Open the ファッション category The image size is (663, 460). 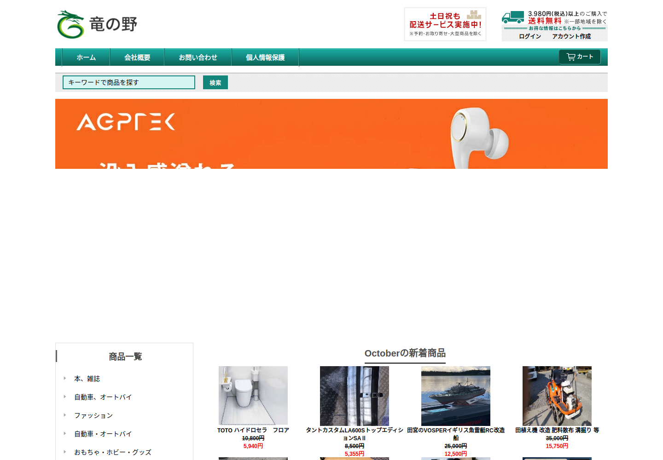[93, 415]
